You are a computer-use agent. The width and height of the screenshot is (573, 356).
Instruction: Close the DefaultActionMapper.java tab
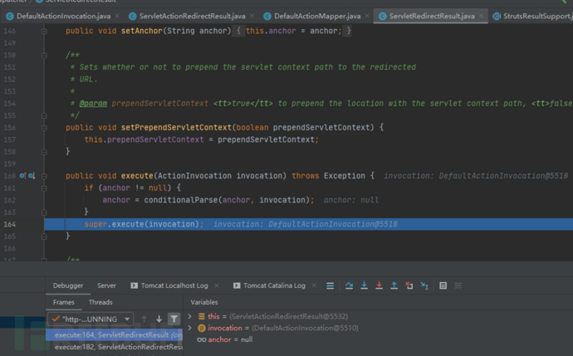click(367, 16)
